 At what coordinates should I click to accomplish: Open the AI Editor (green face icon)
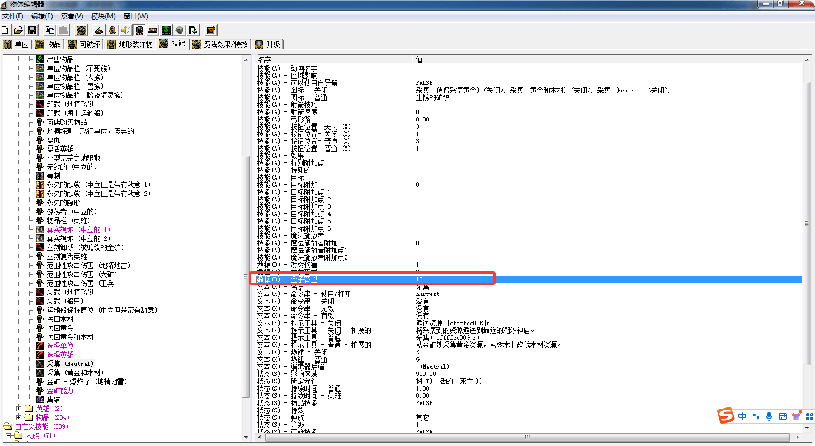pos(165,30)
